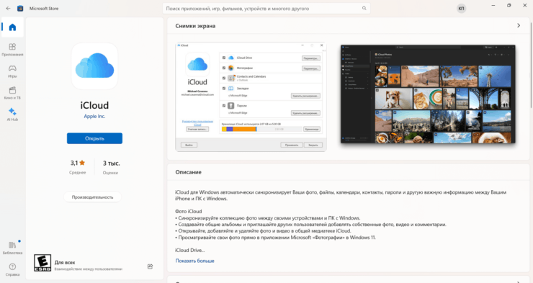Click the large iCloud app icon
Screen dimensions: 533x283
pos(94,66)
